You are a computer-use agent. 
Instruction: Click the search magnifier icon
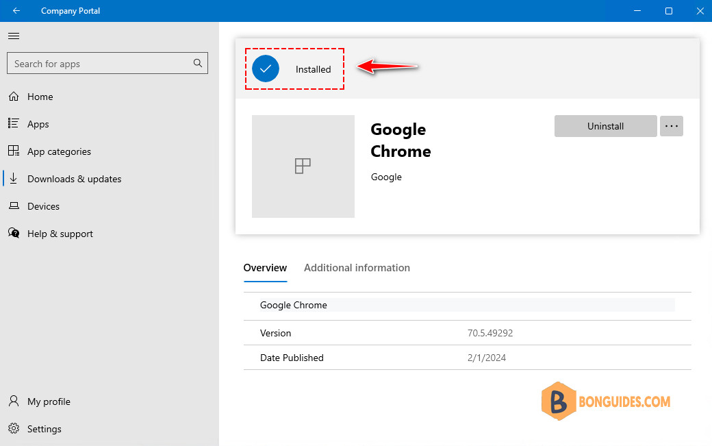pos(198,63)
